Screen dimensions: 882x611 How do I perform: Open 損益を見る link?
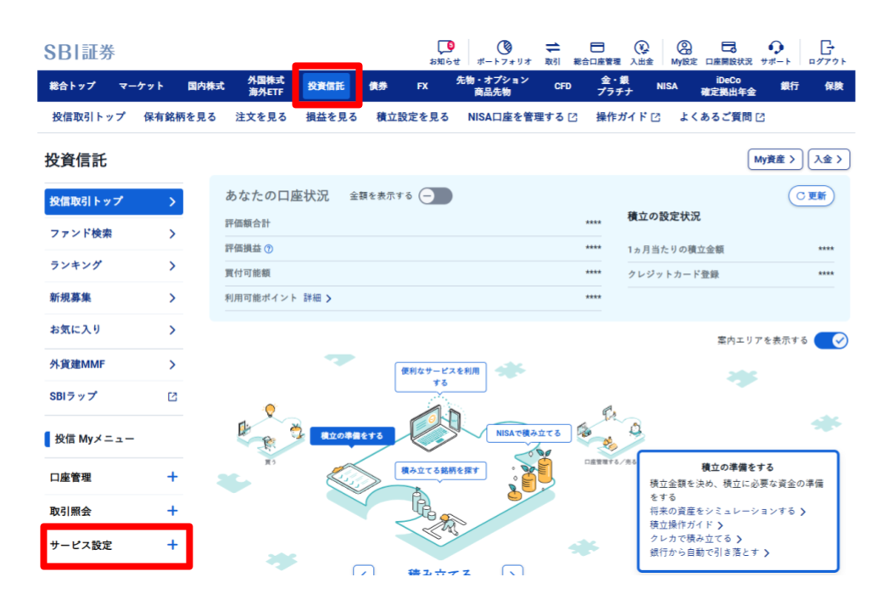332,116
